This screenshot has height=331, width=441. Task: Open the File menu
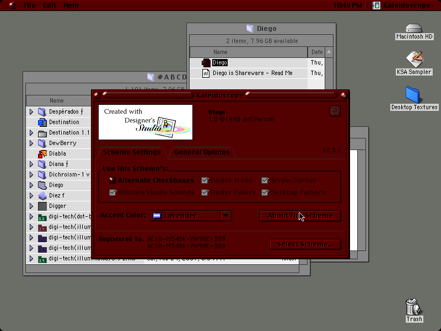coord(30,6)
